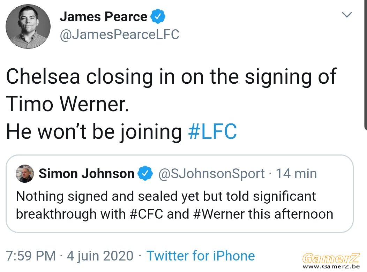Open James Pearce's profile photo
The height and width of the screenshot is (272, 367).
(28, 27)
